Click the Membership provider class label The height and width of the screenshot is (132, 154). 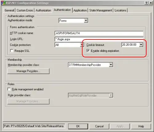[x=24, y=65]
